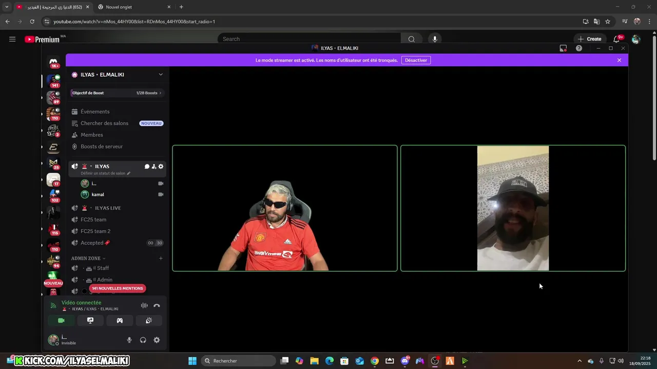657x369 pixels.
Task: Disconnect from voice call phone icon
Action: tap(157, 305)
